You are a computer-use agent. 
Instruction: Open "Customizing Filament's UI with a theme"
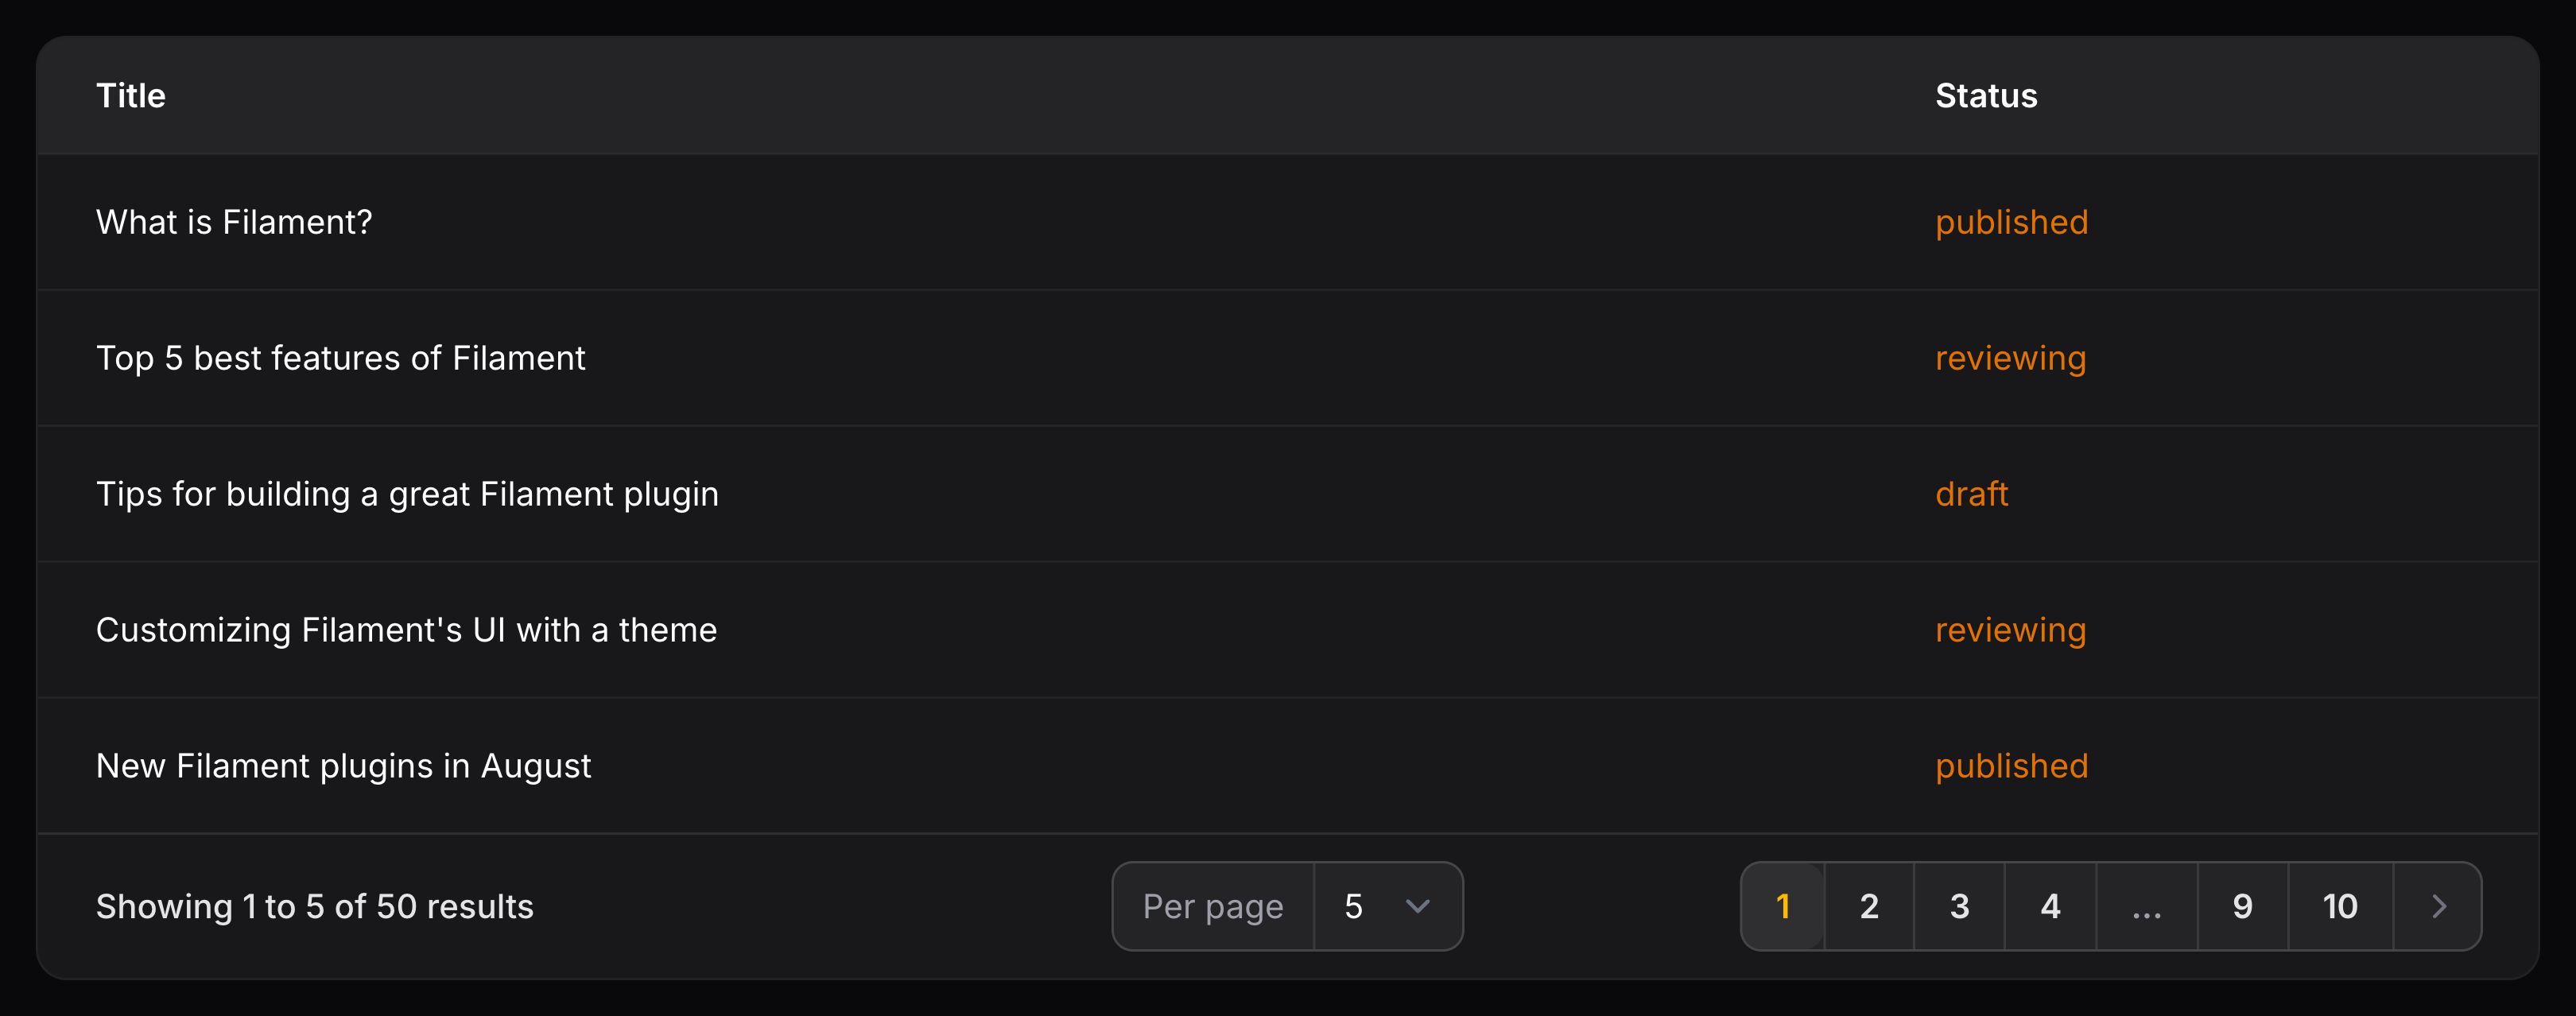(x=406, y=630)
